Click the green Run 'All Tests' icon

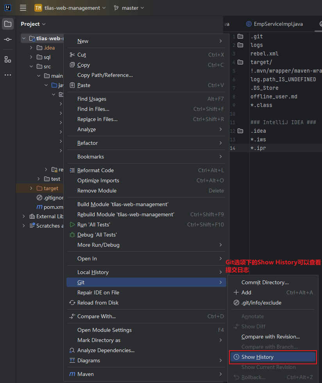[72, 224]
